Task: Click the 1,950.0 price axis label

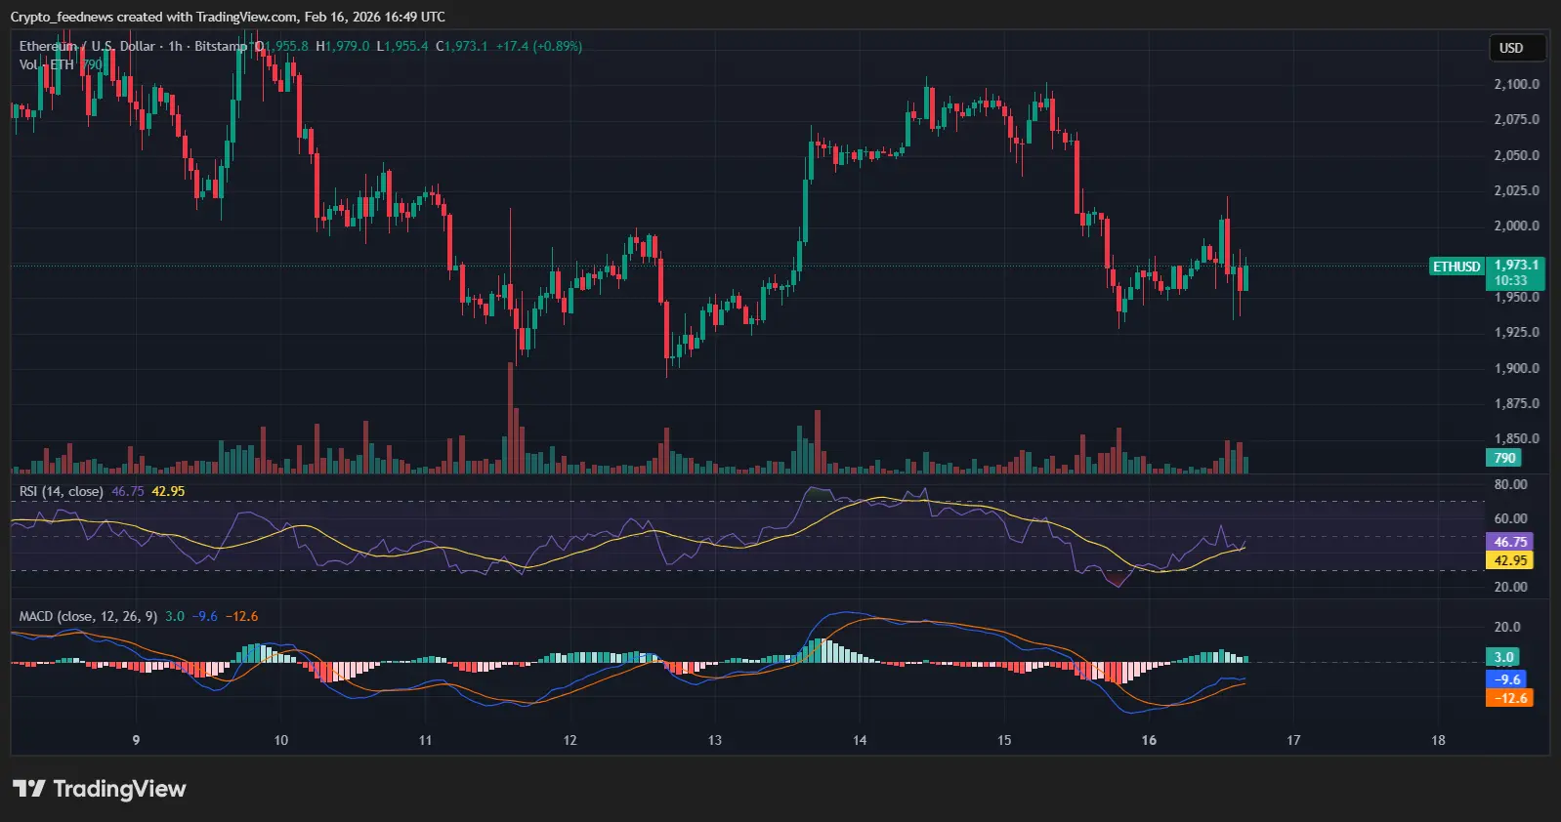Action: pyautogui.click(x=1516, y=297)
